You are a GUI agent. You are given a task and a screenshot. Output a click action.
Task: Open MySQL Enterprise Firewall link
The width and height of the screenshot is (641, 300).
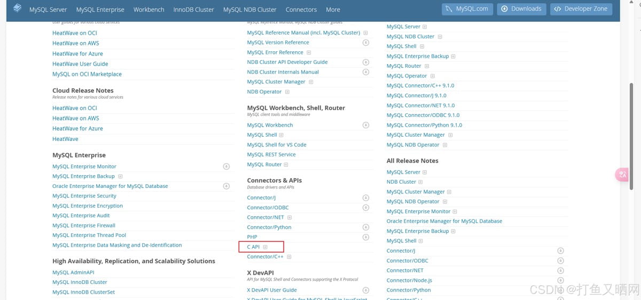click(84, 225)
